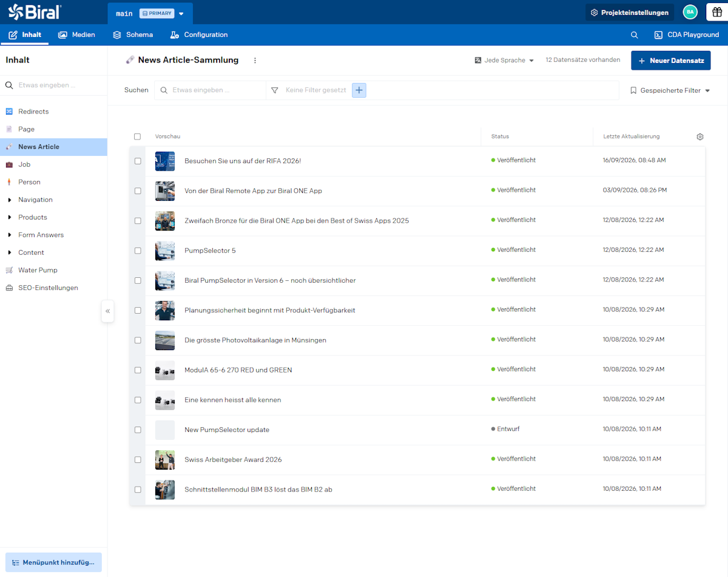Image resolution: width=728 pixels, height=577 pixels.
Task: Click the Status column header
Action: (x=500, y=137)
